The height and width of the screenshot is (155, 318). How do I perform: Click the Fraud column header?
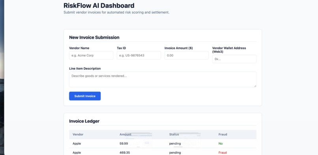coord(223,135)
